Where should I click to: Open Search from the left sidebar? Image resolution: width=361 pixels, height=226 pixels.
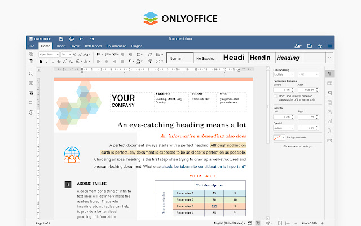click(x=31, y=74)
